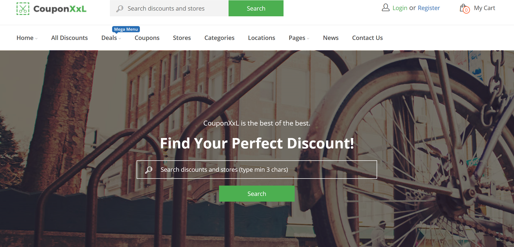Open the shopping cart bag icon

[463, 8]
